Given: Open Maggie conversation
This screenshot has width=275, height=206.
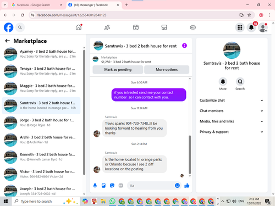Looking at the screenshot, I should pyautogui.click(x=41, y=88).
